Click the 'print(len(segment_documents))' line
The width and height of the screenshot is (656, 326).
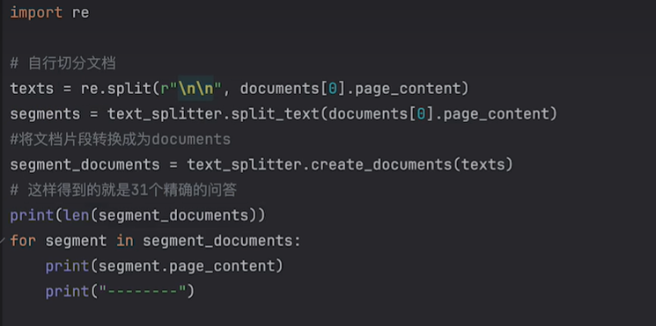click(137, 215)
